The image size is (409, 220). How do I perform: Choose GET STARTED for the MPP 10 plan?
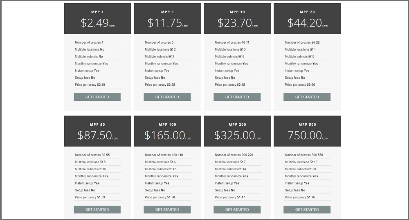click(x=237, y=97)
